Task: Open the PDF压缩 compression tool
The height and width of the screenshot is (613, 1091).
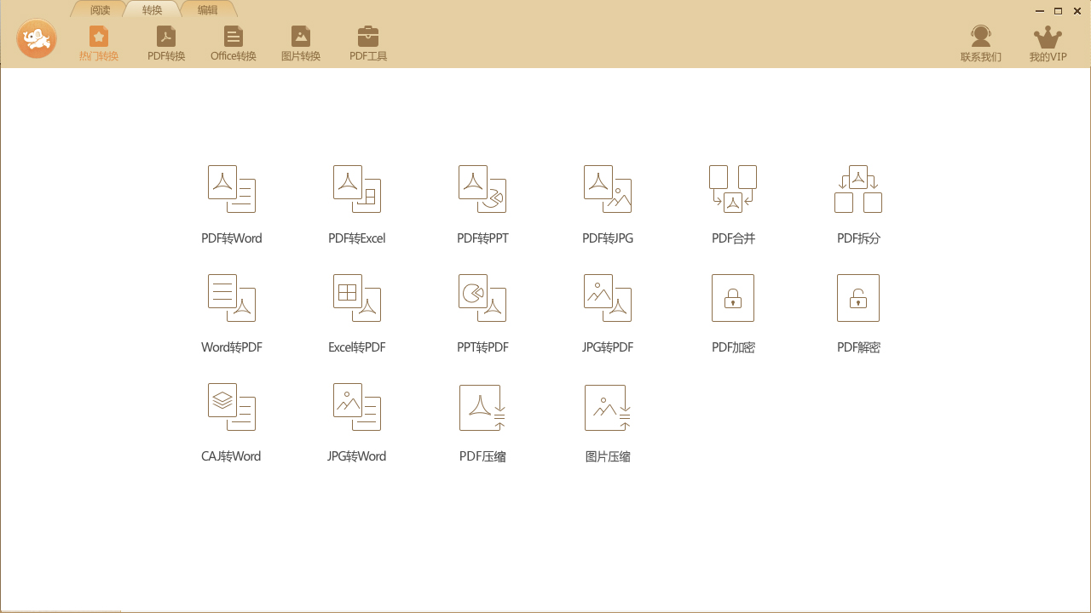Action: (x=482, y=408)
